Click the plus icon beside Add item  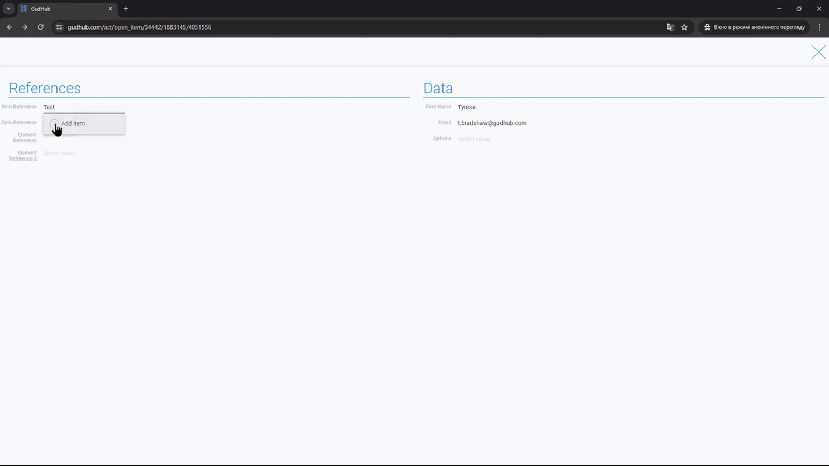(x=54, y=124)
